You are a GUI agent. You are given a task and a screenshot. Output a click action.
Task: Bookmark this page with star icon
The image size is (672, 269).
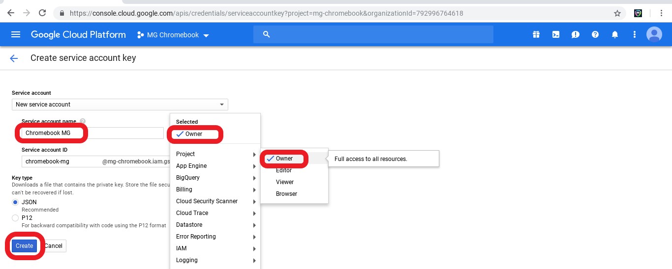(617, 13)
